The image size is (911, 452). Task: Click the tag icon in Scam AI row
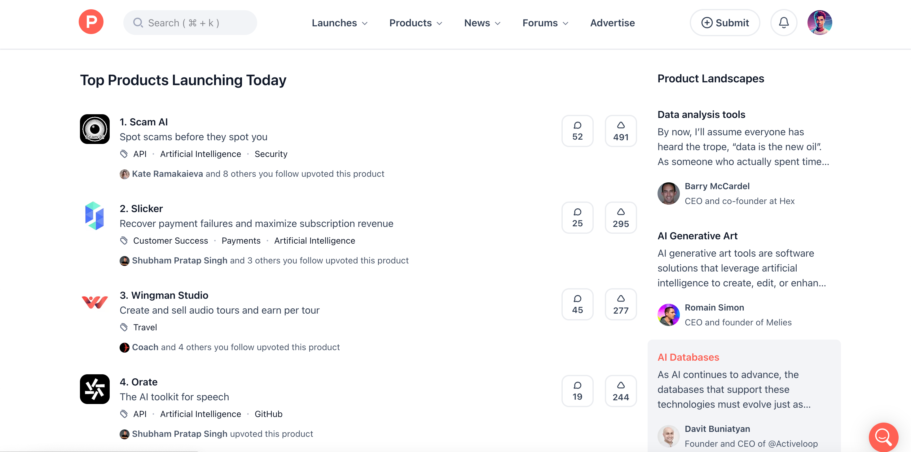tap(124, 154)
